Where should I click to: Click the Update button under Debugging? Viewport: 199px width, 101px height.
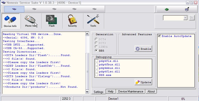[x=143, y=82]
